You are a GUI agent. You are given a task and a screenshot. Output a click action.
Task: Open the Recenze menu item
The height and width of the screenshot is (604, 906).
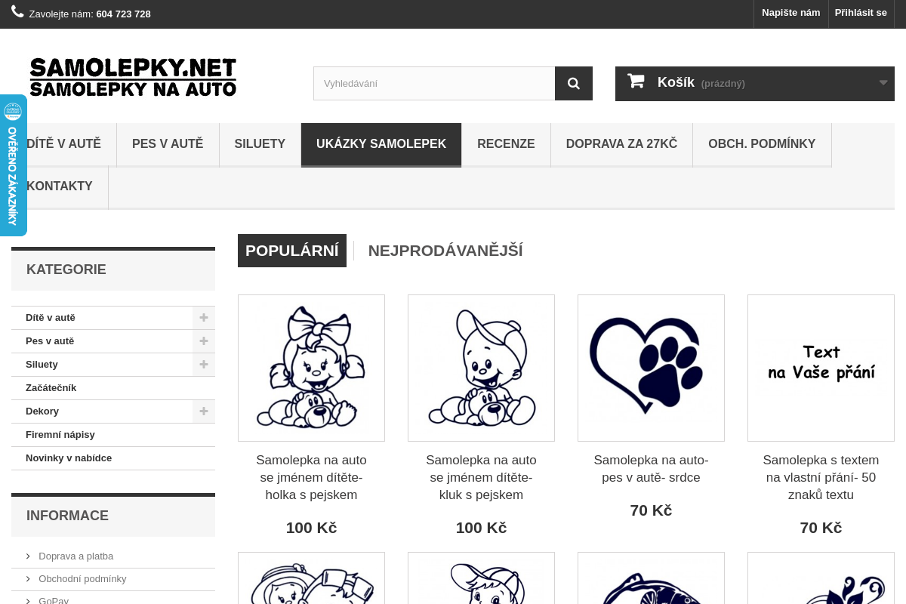[506, 144]
